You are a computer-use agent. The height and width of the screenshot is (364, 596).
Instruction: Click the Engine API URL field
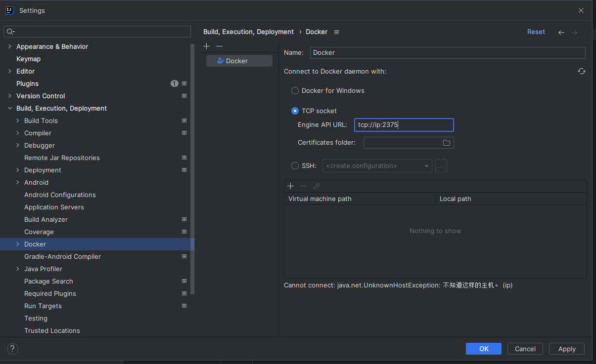[x=404, y=125]
